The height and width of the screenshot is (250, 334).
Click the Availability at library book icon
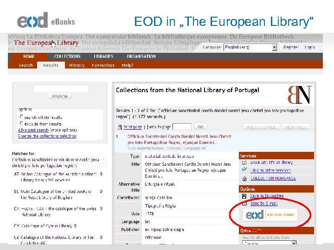(x=244, y=163)
